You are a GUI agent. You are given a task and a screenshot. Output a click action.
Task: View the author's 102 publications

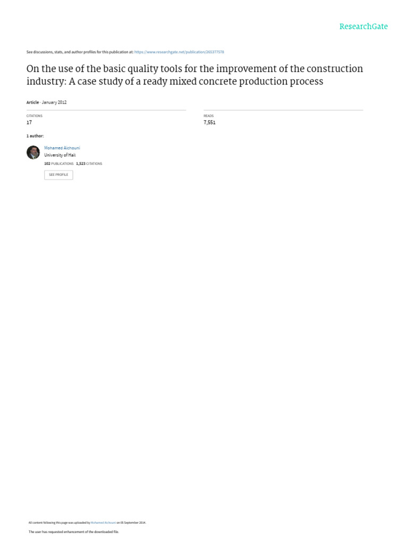click(59, 164)
